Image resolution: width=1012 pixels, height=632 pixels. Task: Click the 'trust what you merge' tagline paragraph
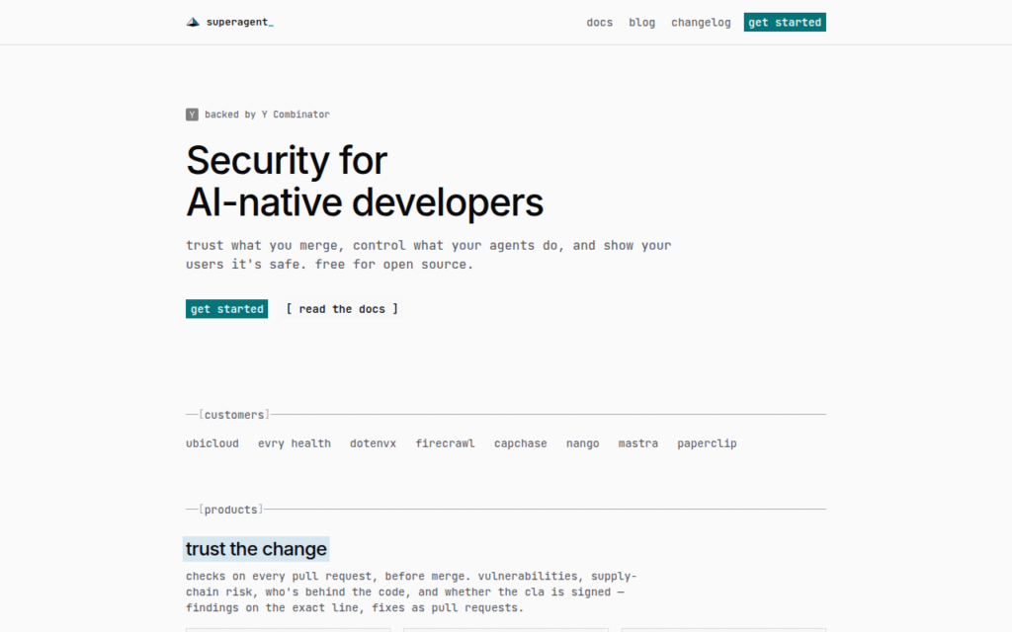coord(429,255)
